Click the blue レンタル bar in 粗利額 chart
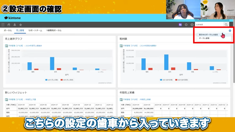This screenshot has width=235, height=132. (212, 68)
